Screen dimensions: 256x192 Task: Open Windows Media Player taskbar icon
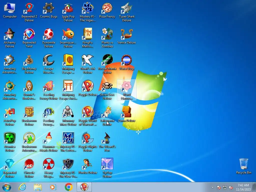tap(53, 187)
